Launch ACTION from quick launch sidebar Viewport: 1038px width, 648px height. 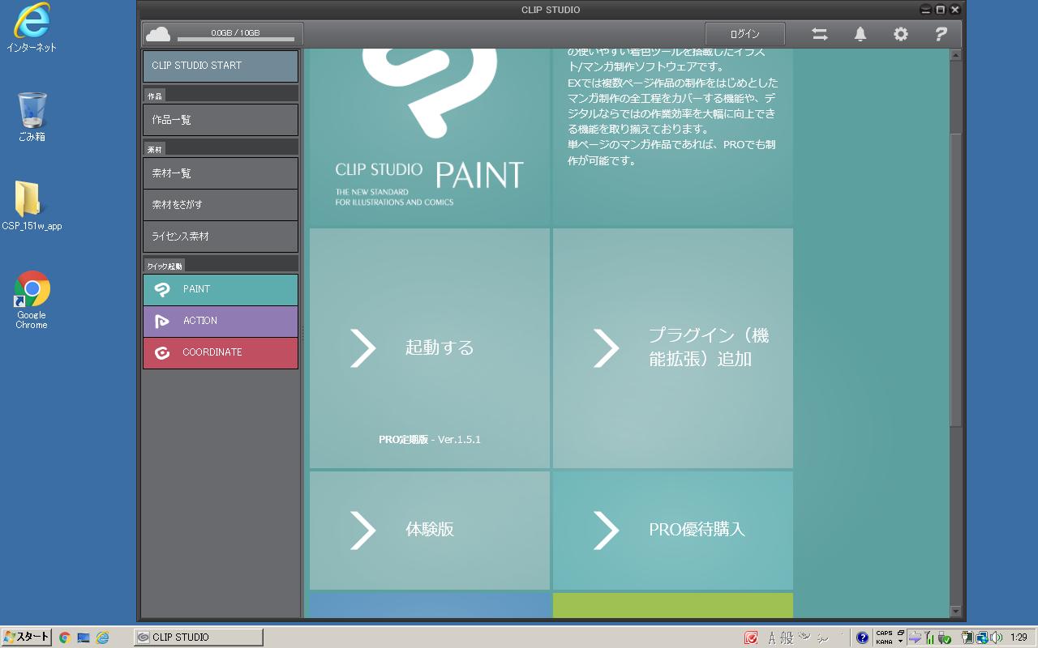pos(221,321)
